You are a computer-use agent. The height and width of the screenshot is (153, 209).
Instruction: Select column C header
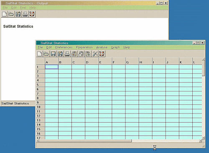pyautogui.click(x=78, y=61)
